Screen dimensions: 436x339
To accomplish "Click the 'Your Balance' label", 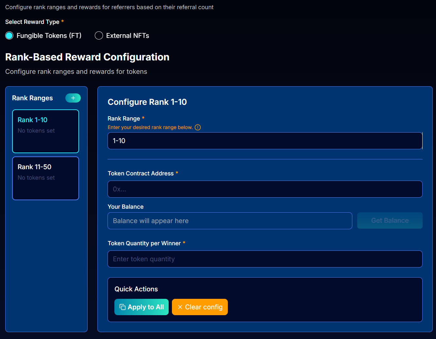I will (x=126, y=207).
